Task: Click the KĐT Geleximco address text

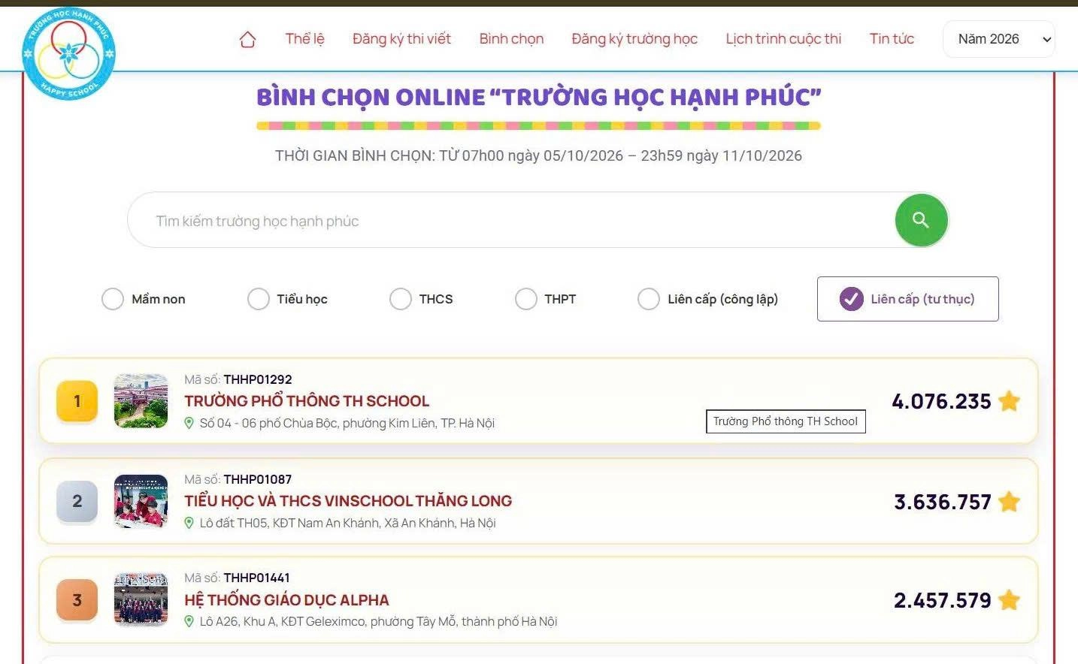Action: pos(379,622)
